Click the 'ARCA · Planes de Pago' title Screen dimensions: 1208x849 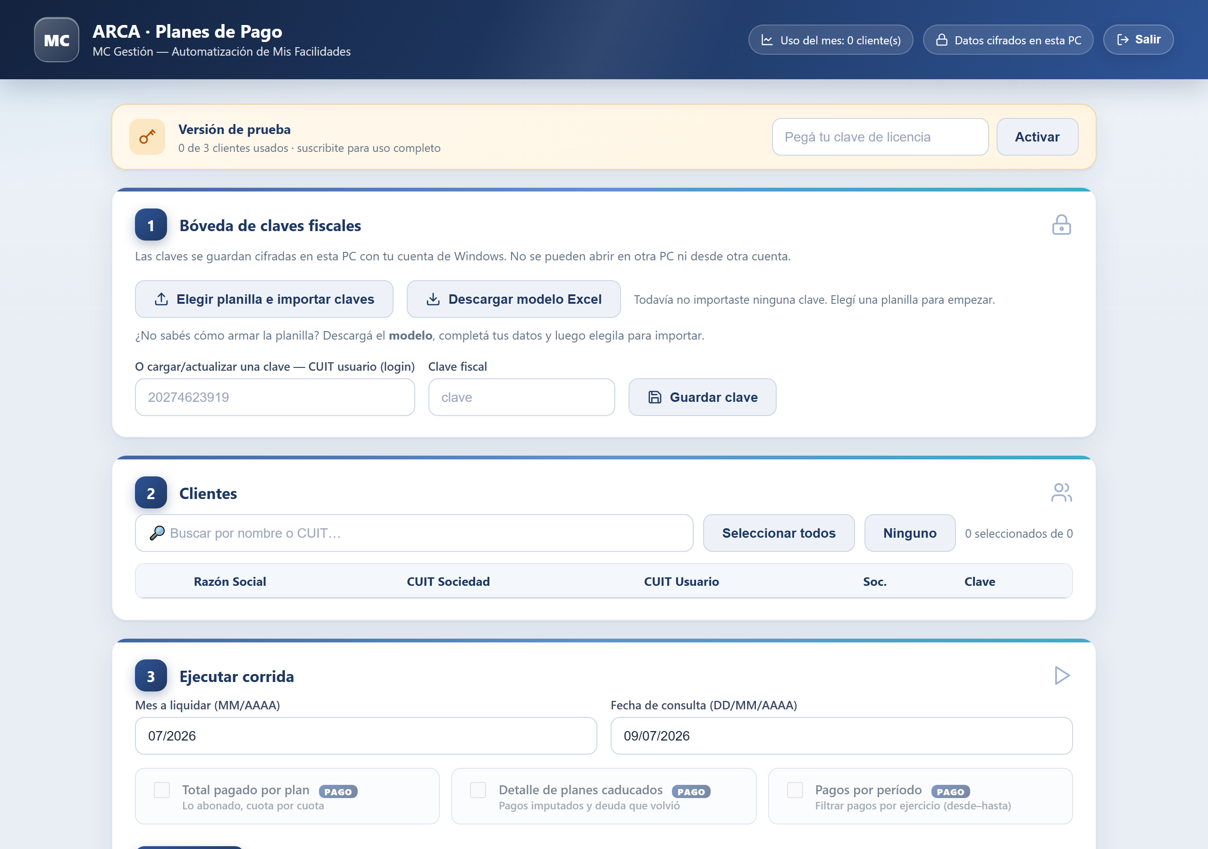[x=187, y=32]
